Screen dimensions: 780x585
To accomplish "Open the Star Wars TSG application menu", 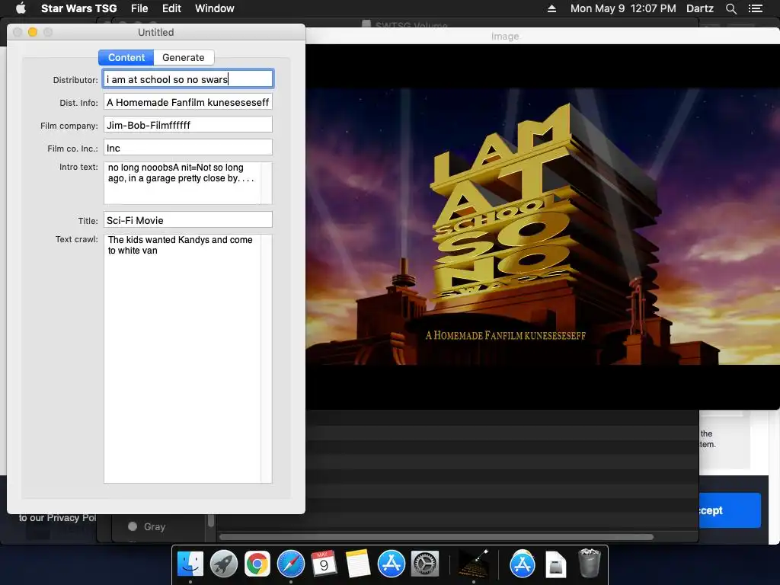I will tap(78, 8).
